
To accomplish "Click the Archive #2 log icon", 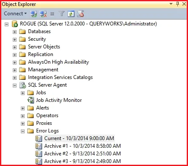I will (39, 154).
